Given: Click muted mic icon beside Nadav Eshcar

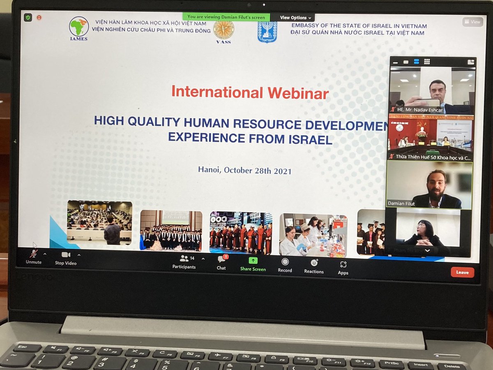Looking at the screenshot, I should (x=393, y=110).
